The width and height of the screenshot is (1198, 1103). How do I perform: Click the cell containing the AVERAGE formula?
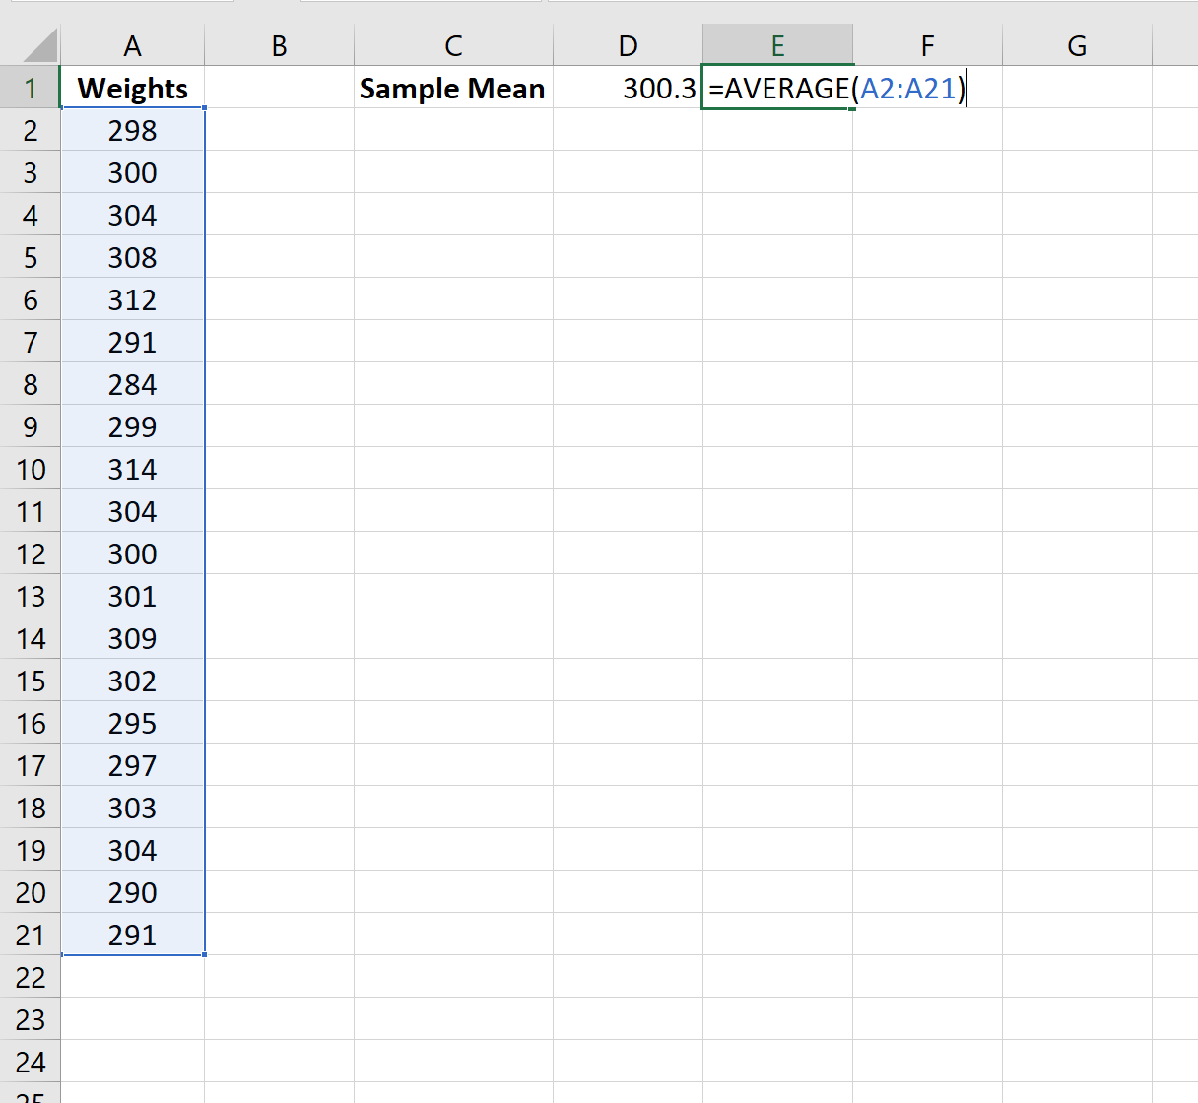777,88
